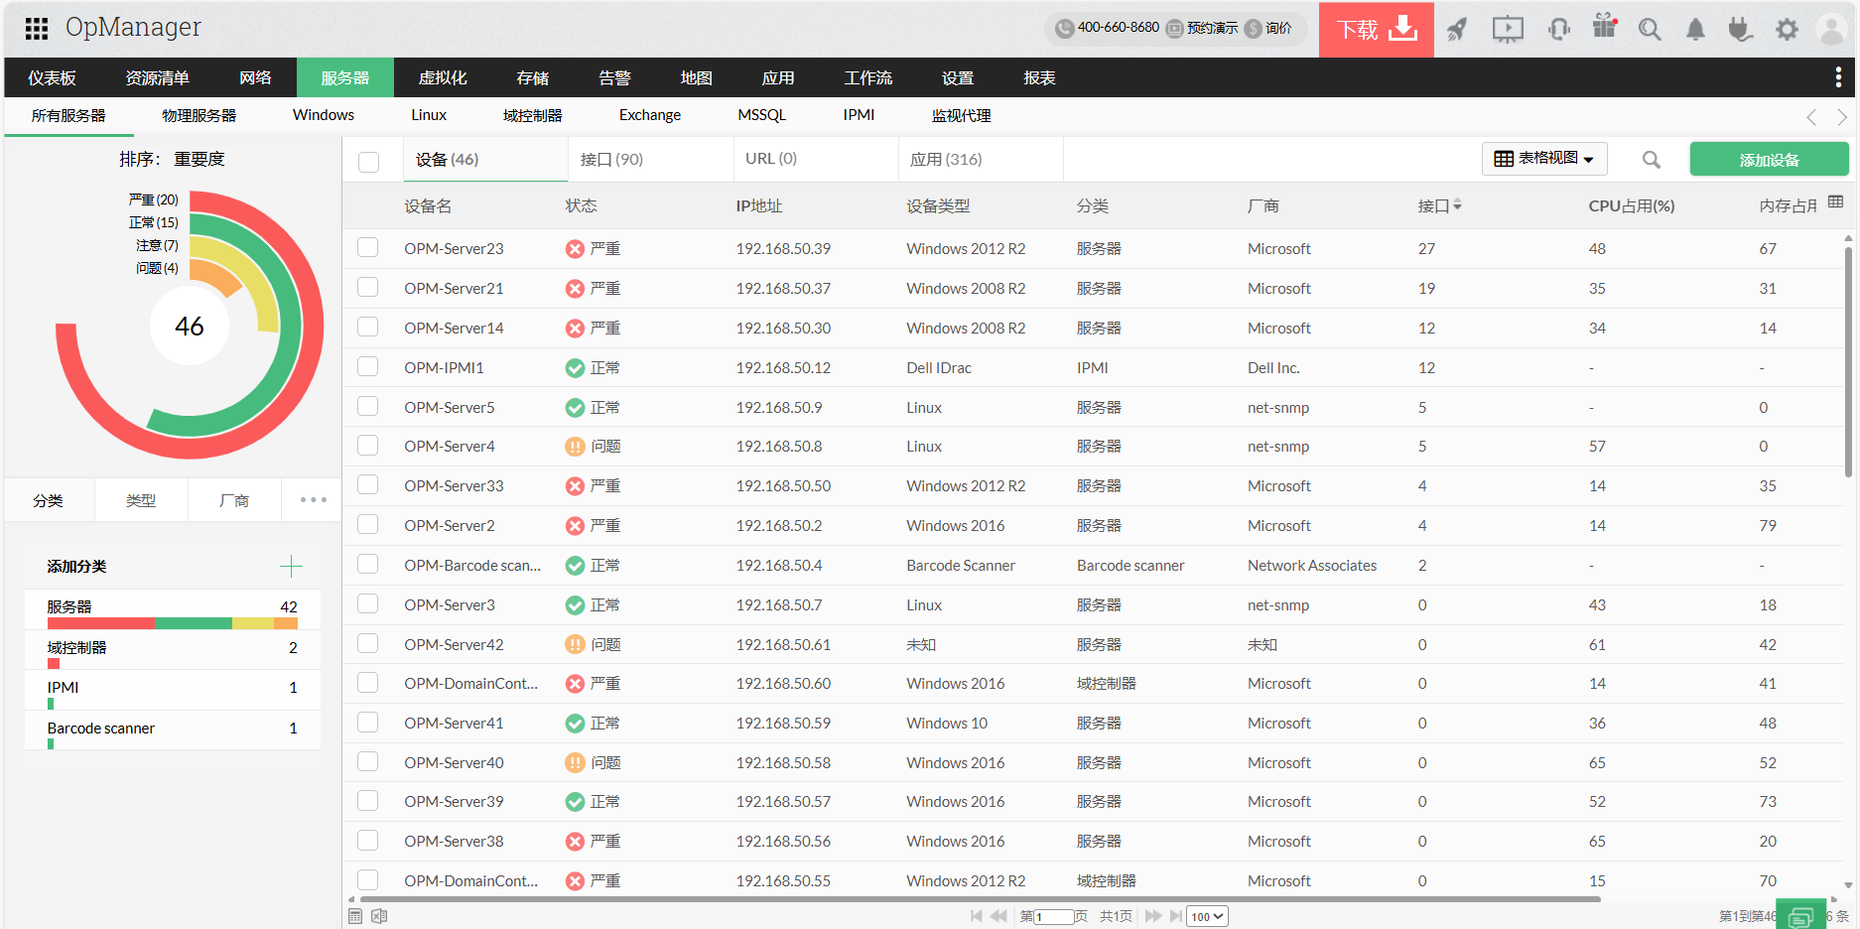
Task: Click the vertical table scrollbar
Action: [x=1848, y=362]
